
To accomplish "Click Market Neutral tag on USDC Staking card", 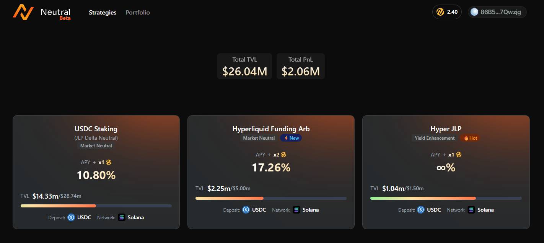I will coord(96,146).
